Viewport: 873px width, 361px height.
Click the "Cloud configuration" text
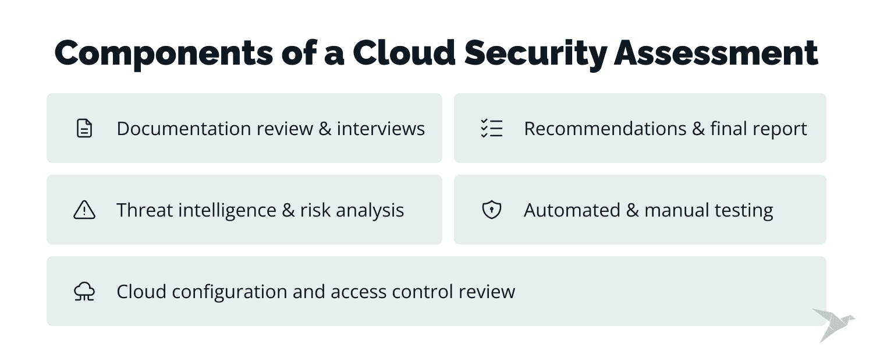(x=201, y=292)
